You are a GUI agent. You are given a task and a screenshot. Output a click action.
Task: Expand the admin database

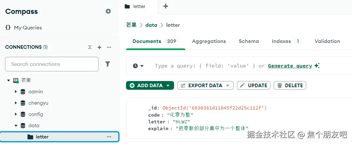[16, 92]
